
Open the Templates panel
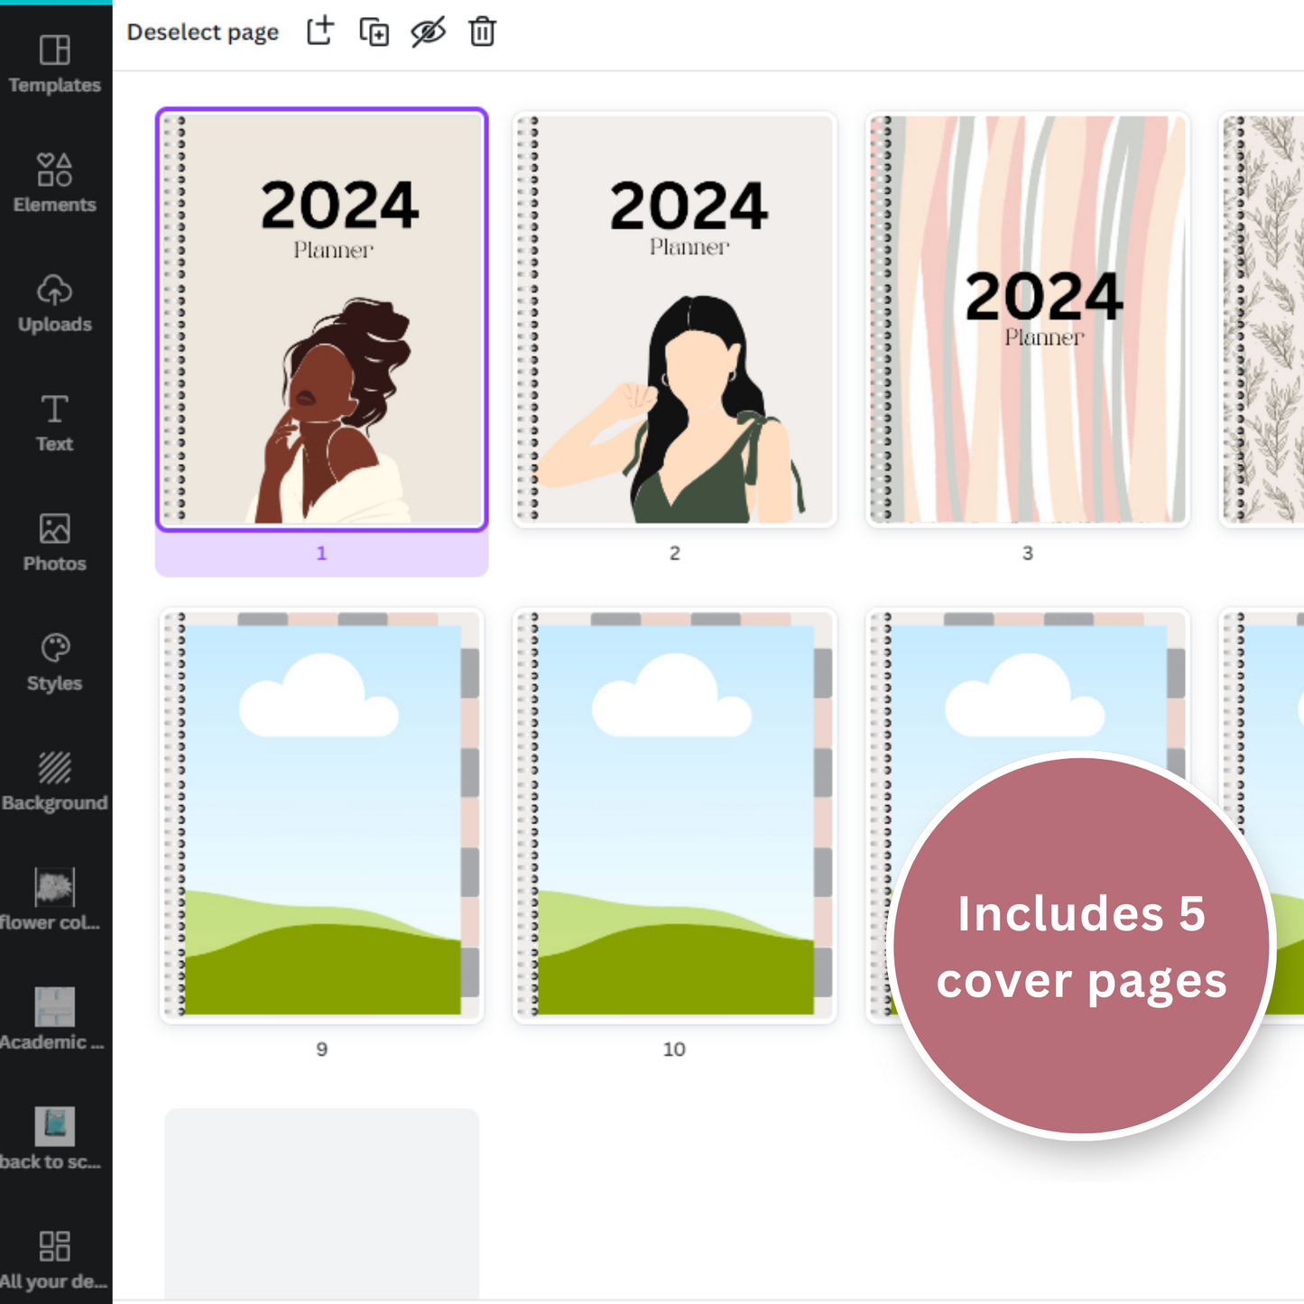pyautogui.click(x=55, y=63)
